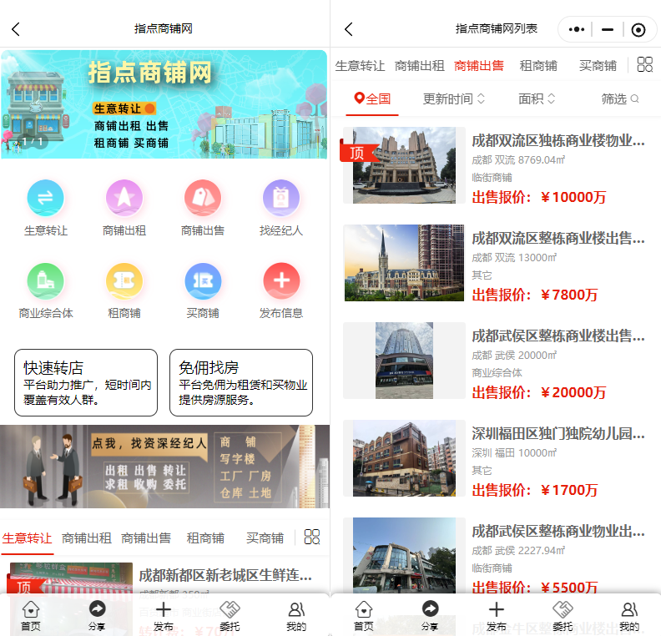
Task: Open the 买商铺 blue ticket icon
Action: click(x=203, y=280)
